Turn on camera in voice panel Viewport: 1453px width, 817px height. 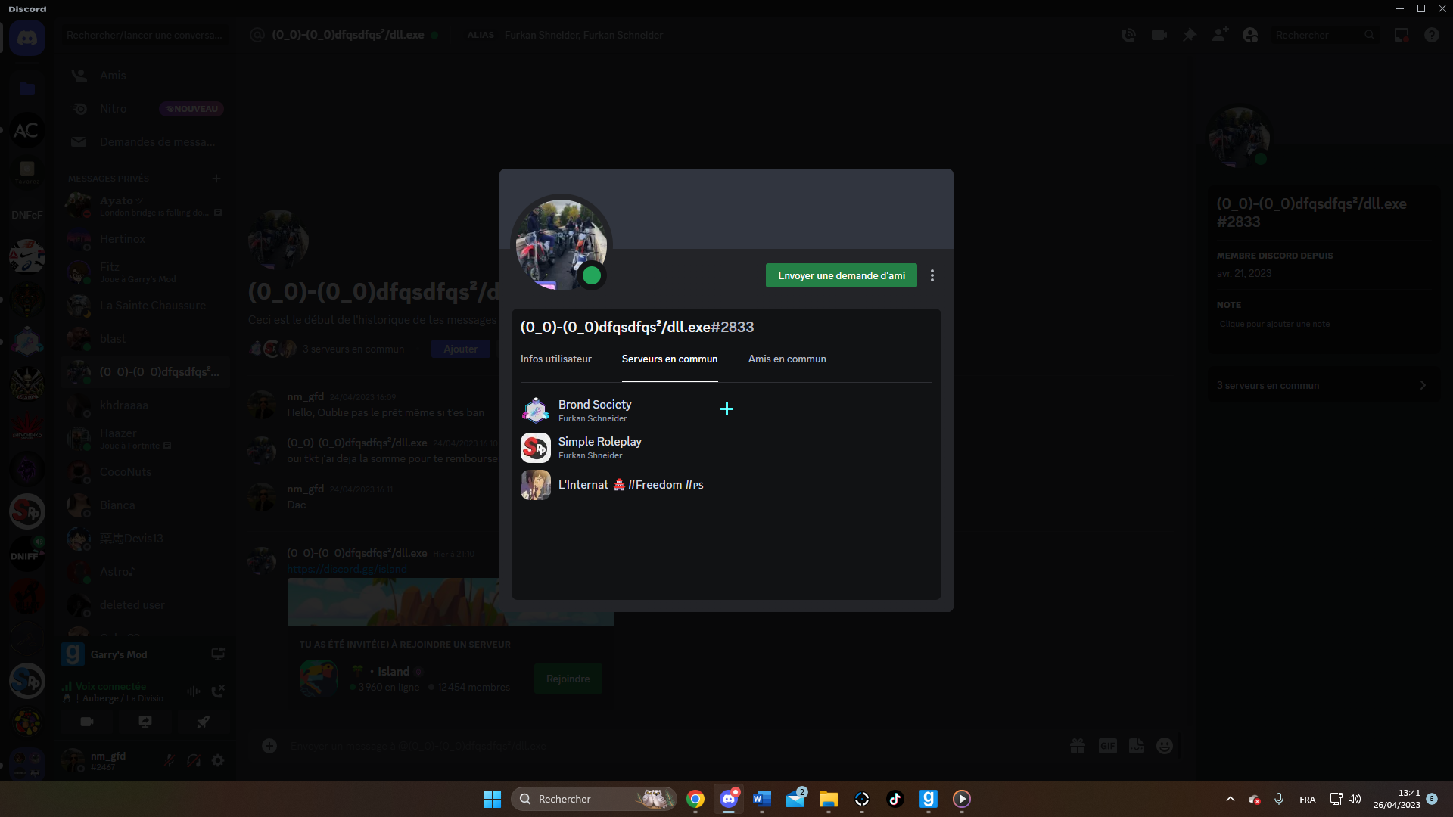click(x=87, y=722)
